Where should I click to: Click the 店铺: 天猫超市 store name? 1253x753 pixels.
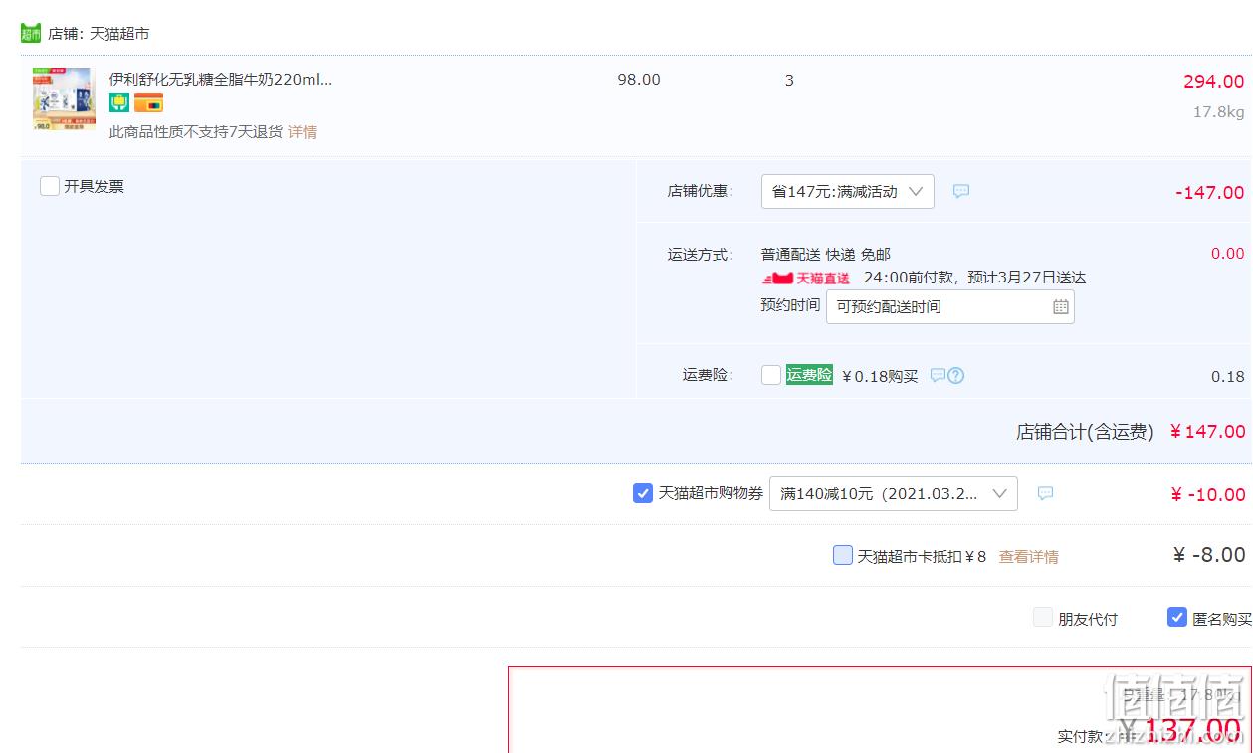[x=99, y=34]
